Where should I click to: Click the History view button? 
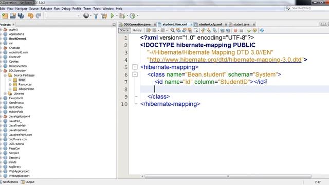click(x=137, y=30)
